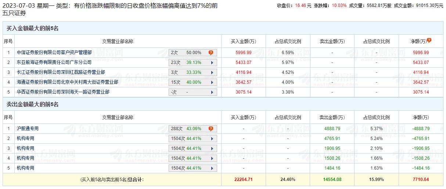Click the arrow icon in 长江证券 row
This screenshot has height=189, width=446.
pyautogui.click(x=212, y=72)
